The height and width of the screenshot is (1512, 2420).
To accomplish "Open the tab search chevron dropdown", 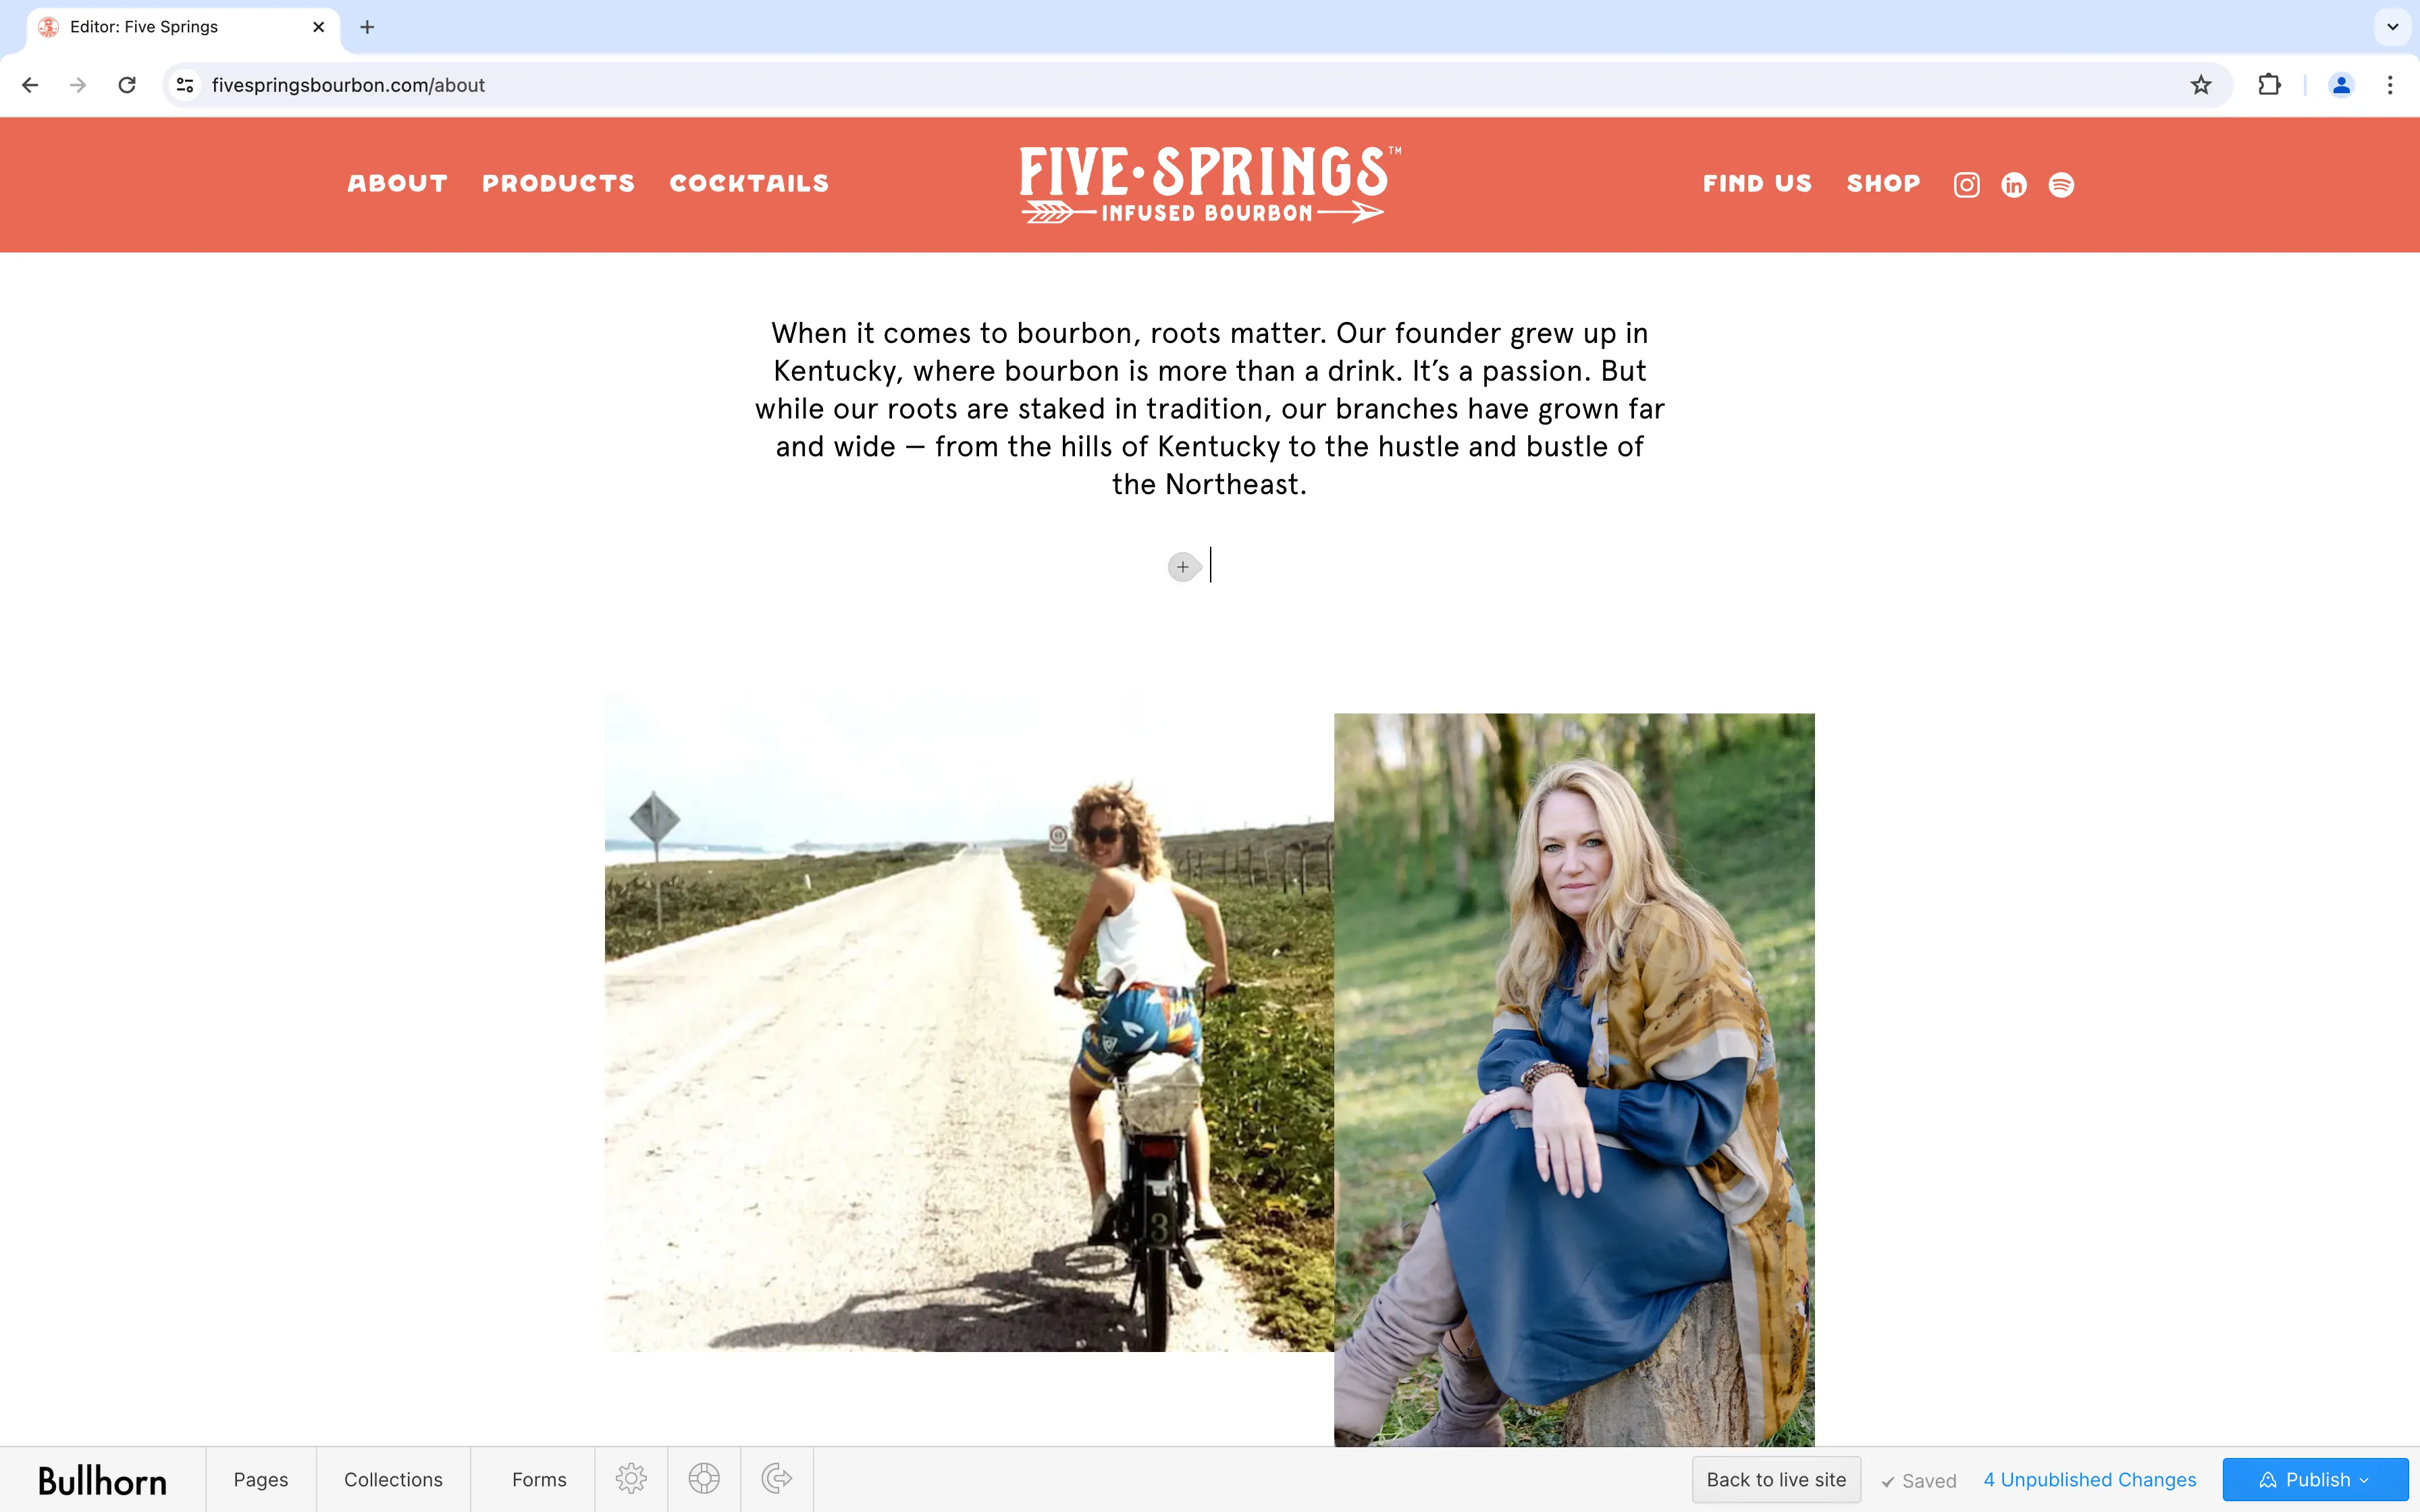I will tap(2392, 27).
